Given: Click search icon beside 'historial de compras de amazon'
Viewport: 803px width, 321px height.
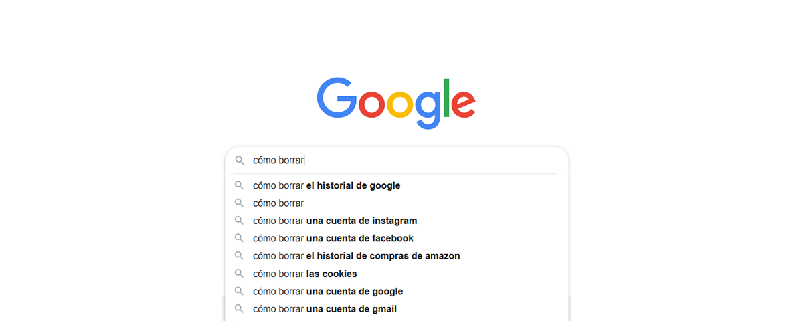Looking at the screenshot, I should [x=239, y=256].
